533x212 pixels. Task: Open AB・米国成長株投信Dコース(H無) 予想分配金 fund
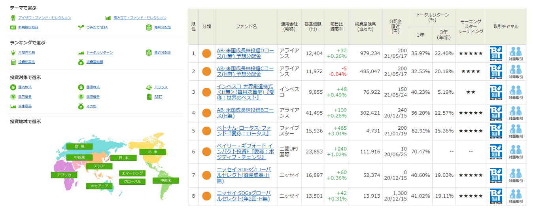245,53
